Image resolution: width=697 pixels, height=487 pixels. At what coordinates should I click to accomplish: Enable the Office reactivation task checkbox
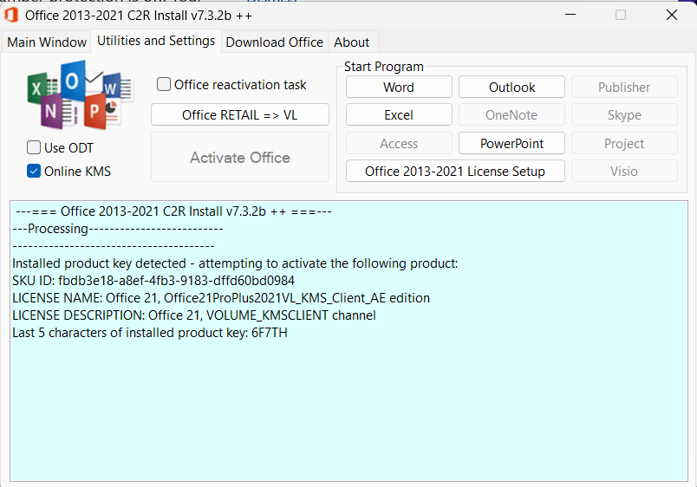point(164,85)
